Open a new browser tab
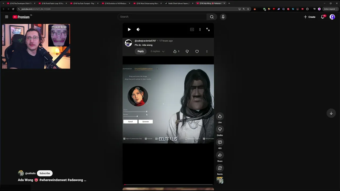Screen dimensions: 340x191 [229, 3]
